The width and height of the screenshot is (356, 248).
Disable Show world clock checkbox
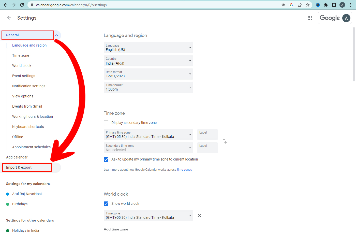pyautogui.click(x=106, y=204)
